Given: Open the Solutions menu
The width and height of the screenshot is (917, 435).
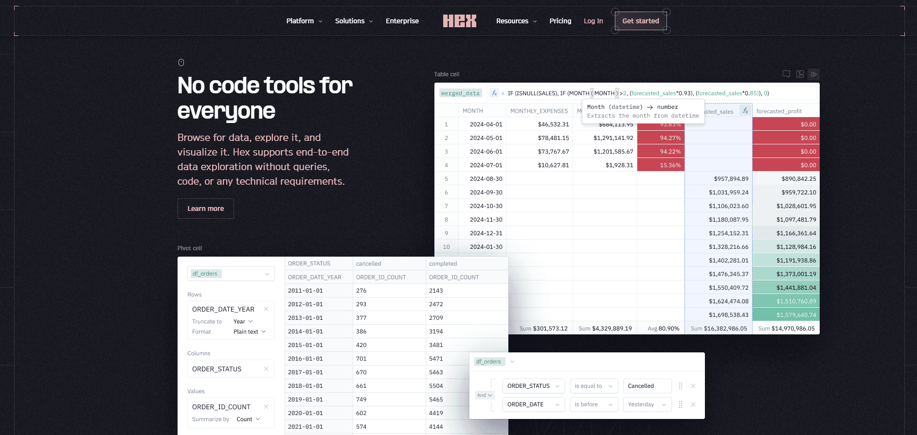Looking at the screenshot, I should tap(354, 21).
